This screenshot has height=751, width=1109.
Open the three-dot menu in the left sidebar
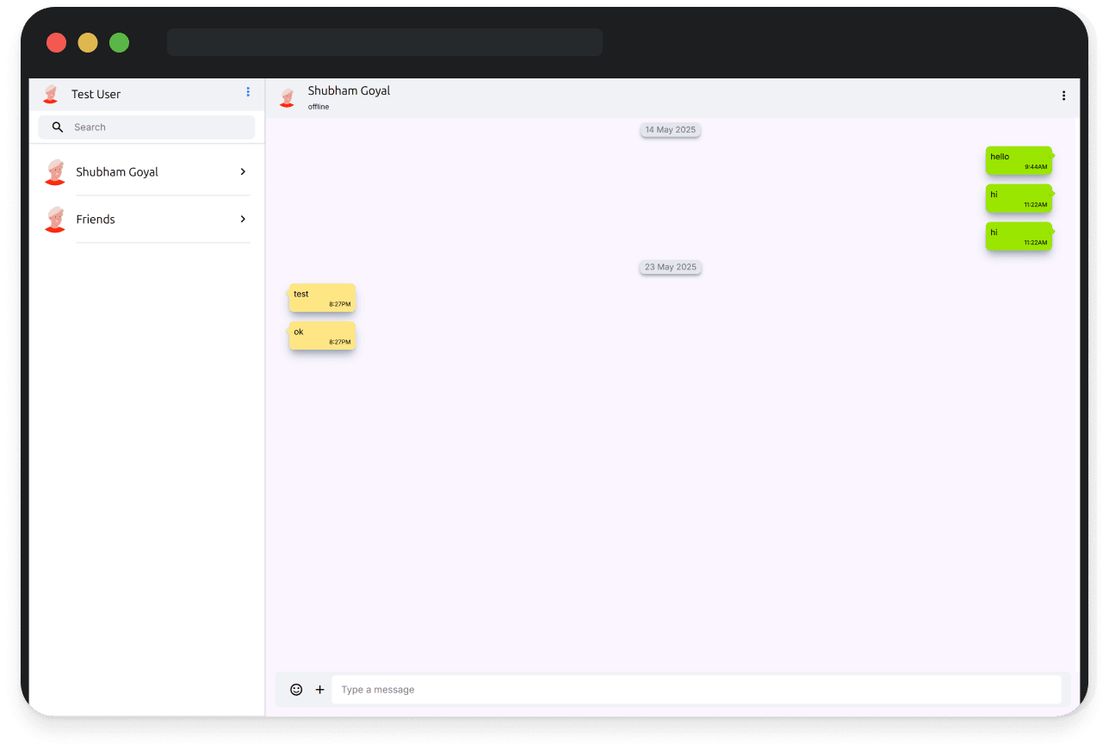tap(248, 92)
